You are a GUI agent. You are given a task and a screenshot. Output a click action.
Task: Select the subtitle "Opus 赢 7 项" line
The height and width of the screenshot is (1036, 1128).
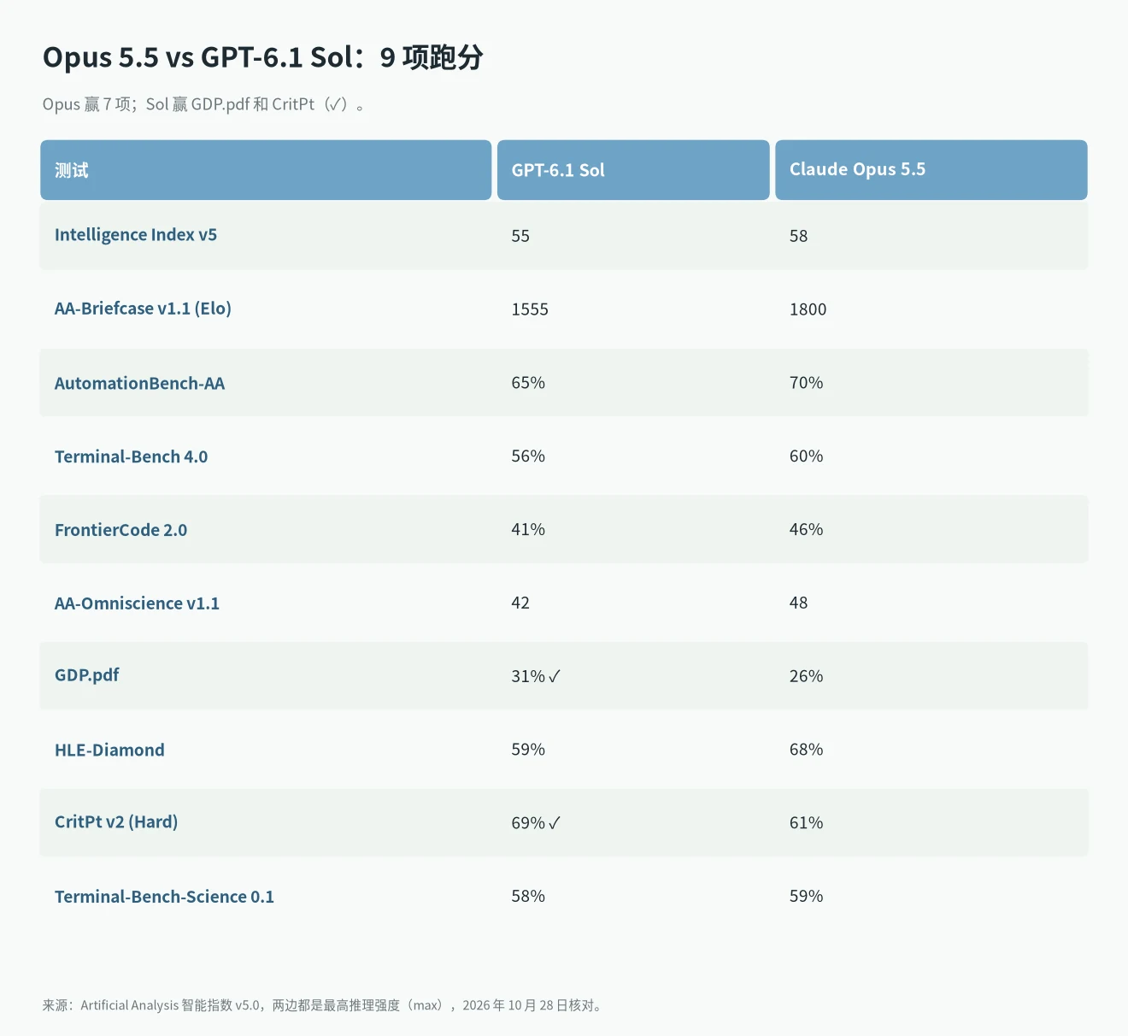coord(205,104)
